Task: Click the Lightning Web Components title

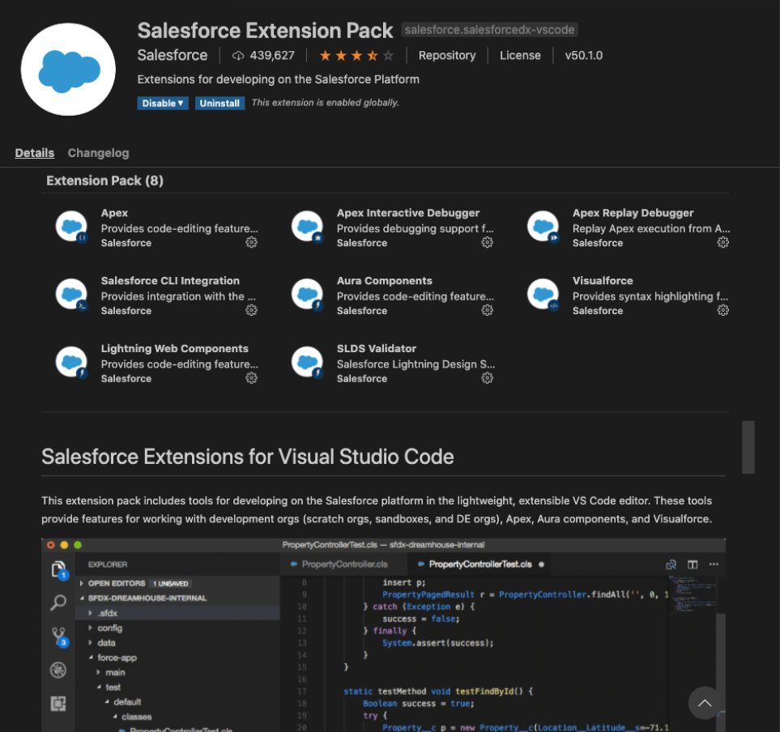Action: coord(174,348)
